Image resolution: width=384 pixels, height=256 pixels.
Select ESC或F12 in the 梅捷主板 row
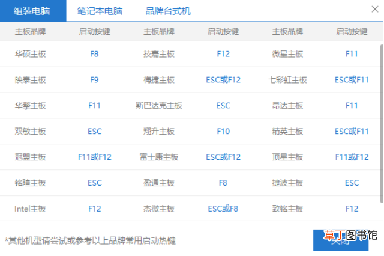223,80
